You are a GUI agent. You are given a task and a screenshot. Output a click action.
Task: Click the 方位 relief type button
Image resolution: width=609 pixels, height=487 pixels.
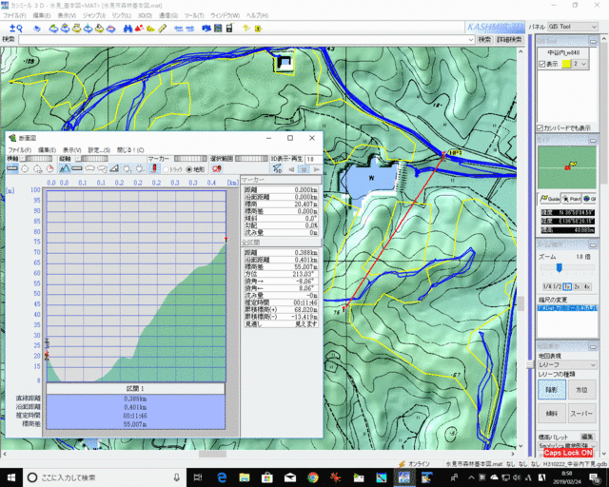point(581,390)
